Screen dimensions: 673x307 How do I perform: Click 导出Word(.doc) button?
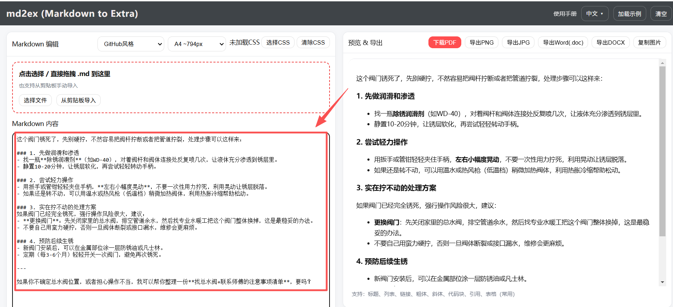coord(563,42)
